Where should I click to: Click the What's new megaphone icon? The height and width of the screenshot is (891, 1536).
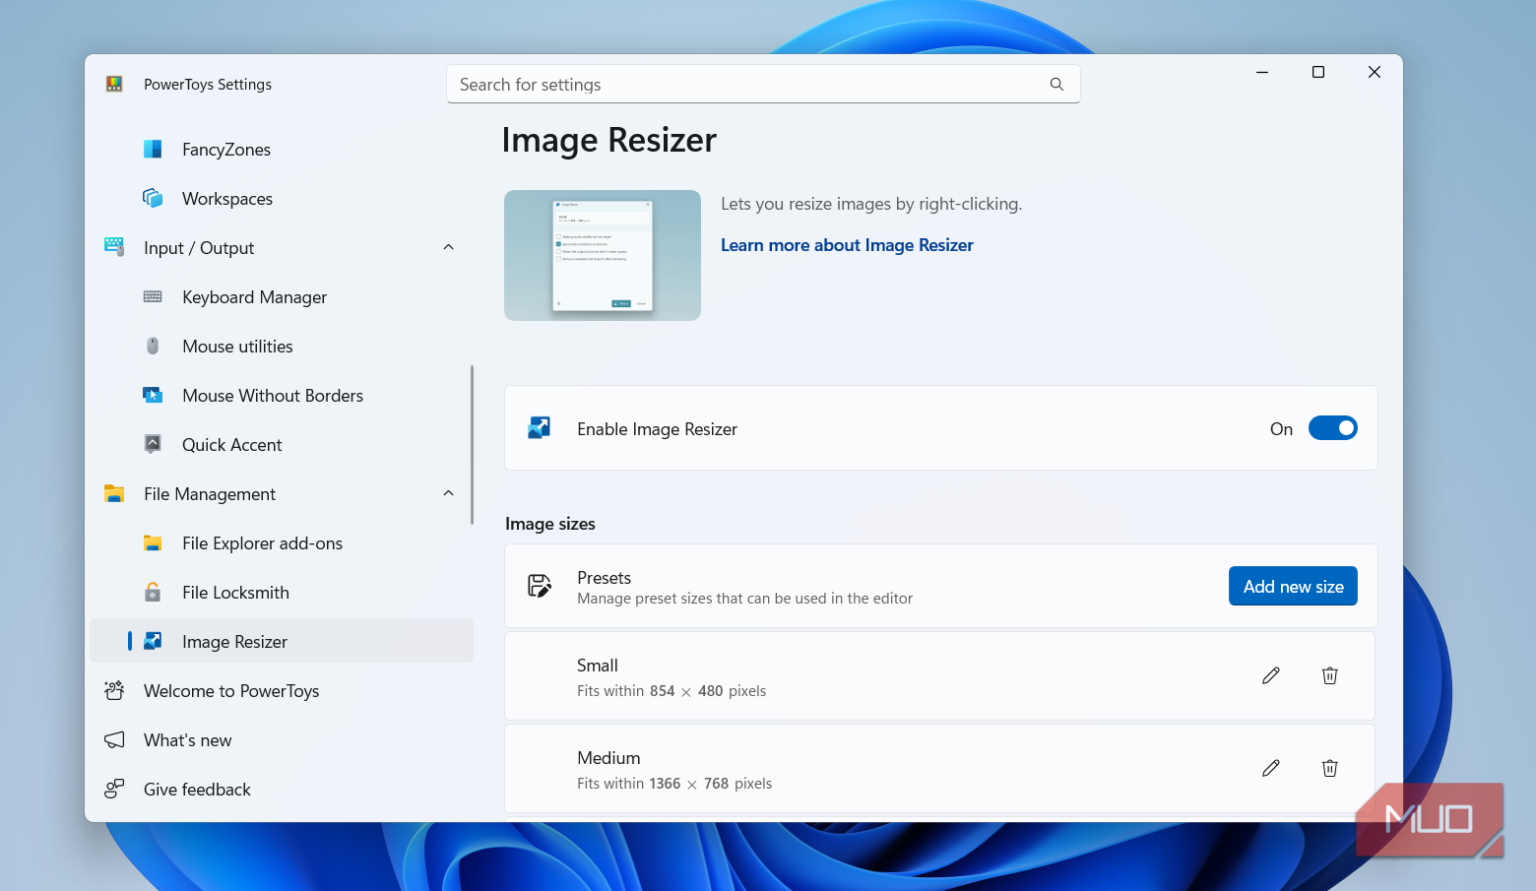114,739
